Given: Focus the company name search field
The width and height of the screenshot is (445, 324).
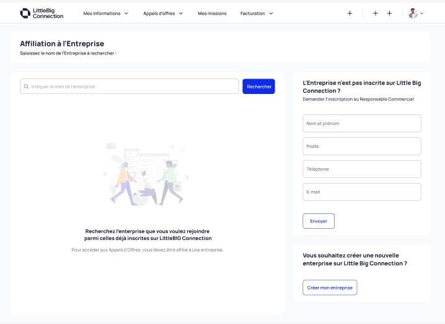Looking at the screenshot, I should click(x=130, y=87).
